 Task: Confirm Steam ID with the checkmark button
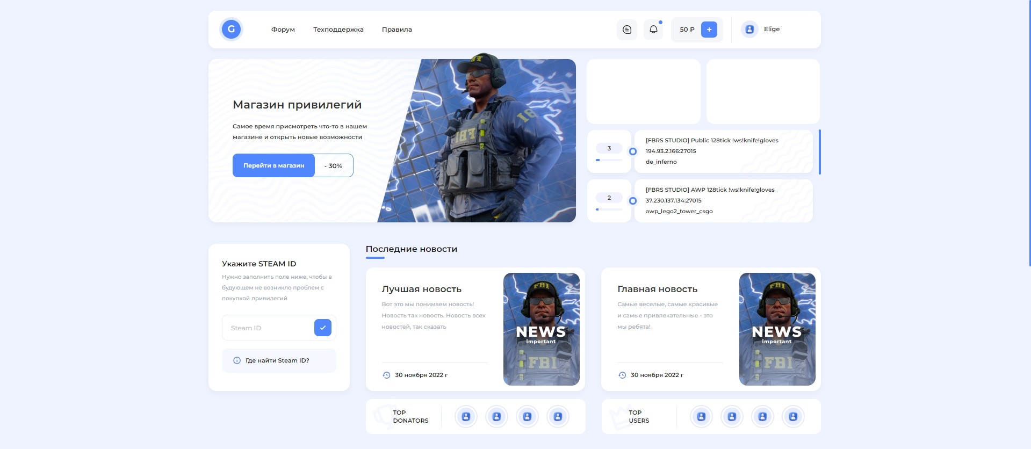(x=322, y=328)
